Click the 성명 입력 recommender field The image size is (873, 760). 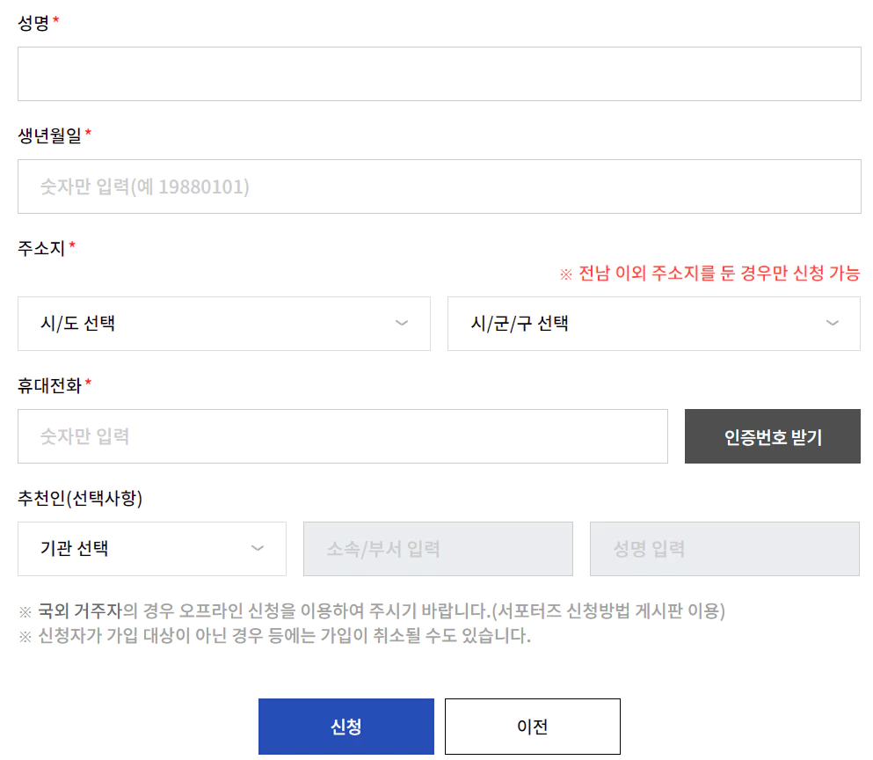[724, 549]
